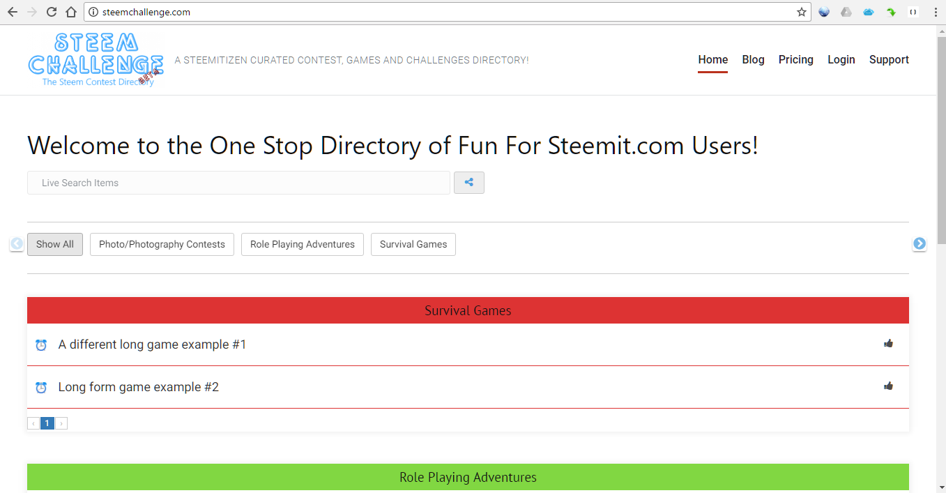This screenshot has width=946, height=493.
Task: Slide category list right with arrow
Action: tap(920, 243)
